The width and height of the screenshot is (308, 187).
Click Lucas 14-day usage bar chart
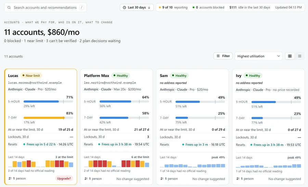pos(40,164)
